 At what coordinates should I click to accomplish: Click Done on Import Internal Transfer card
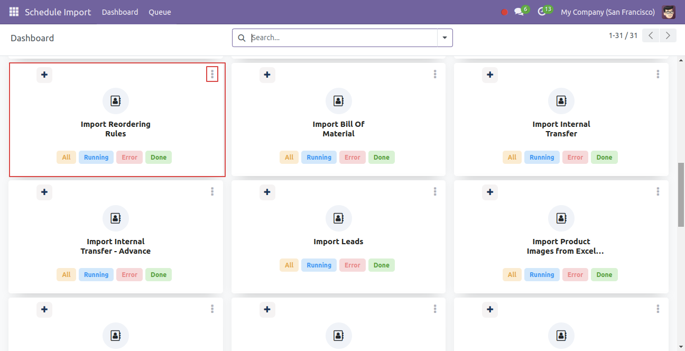tap(604, 158)
